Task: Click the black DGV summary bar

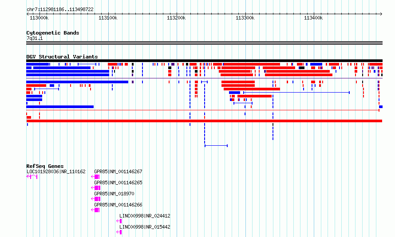Action: (204, 61)
